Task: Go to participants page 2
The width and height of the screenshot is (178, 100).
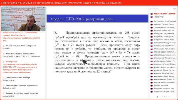Action: click(160, 97)
